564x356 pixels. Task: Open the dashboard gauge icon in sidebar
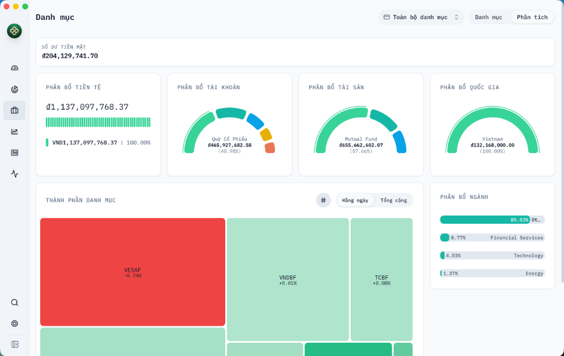[x=14, y=68]
